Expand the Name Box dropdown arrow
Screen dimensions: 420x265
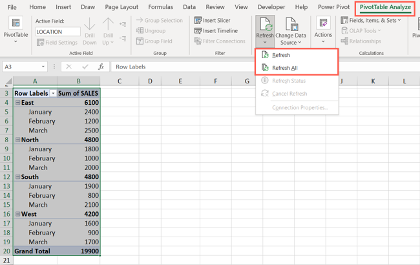point(43,67)
